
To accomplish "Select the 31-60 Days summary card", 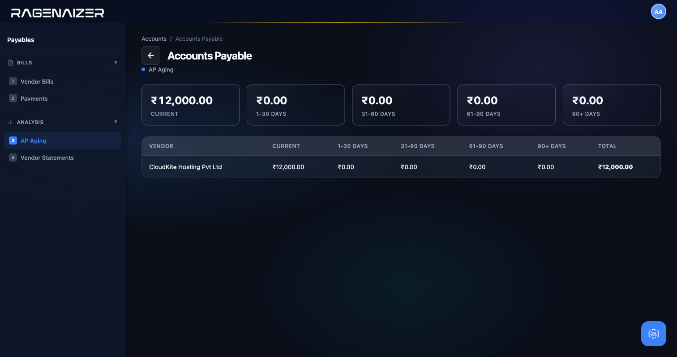I will click(x=401, y=105).
